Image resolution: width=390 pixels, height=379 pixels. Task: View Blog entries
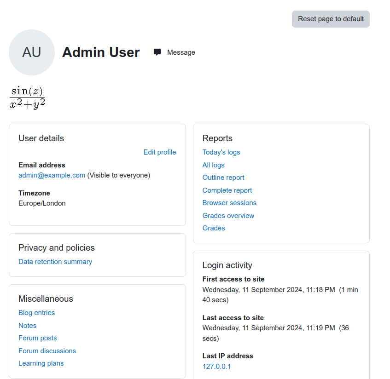[36, 313]
